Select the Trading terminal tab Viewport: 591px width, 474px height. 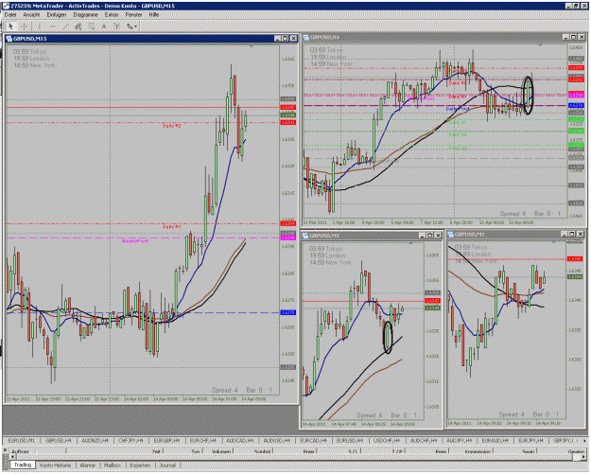click(23, 465)
